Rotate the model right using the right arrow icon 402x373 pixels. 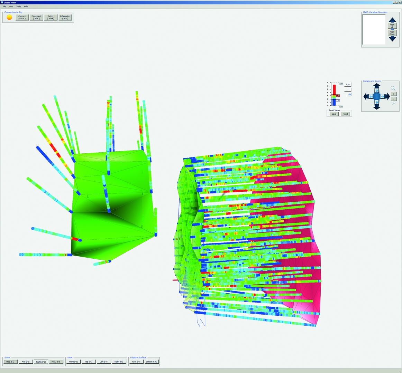[383, 96]
